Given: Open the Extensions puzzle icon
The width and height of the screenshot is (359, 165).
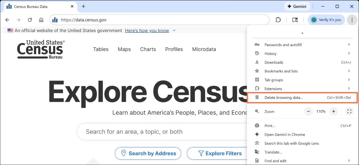Looking at the screenshot, I should click(278, 20).
